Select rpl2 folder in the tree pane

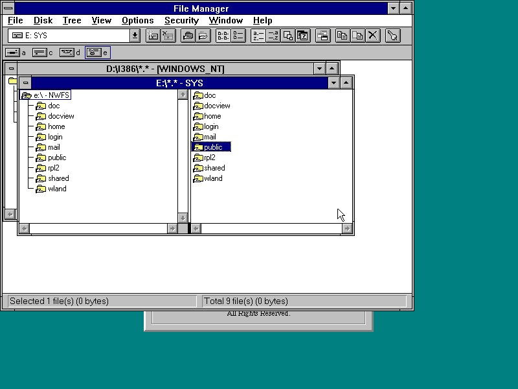[x=47, y=168]
